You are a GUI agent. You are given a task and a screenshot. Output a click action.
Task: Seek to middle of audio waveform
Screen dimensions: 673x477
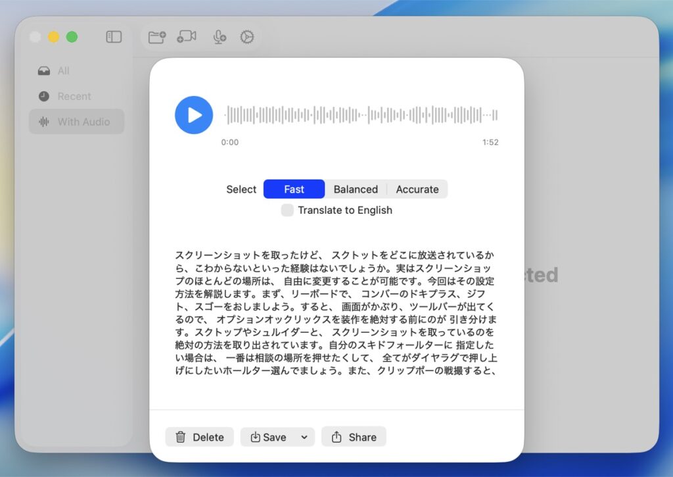click(x=361, y=115)
